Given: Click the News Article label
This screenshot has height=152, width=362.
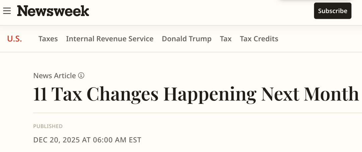Looking at the screenshot, I should click(55, 76).
